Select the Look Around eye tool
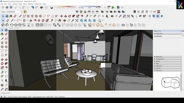This screenshot has height=103, width=184. click(x=140, y=16)
